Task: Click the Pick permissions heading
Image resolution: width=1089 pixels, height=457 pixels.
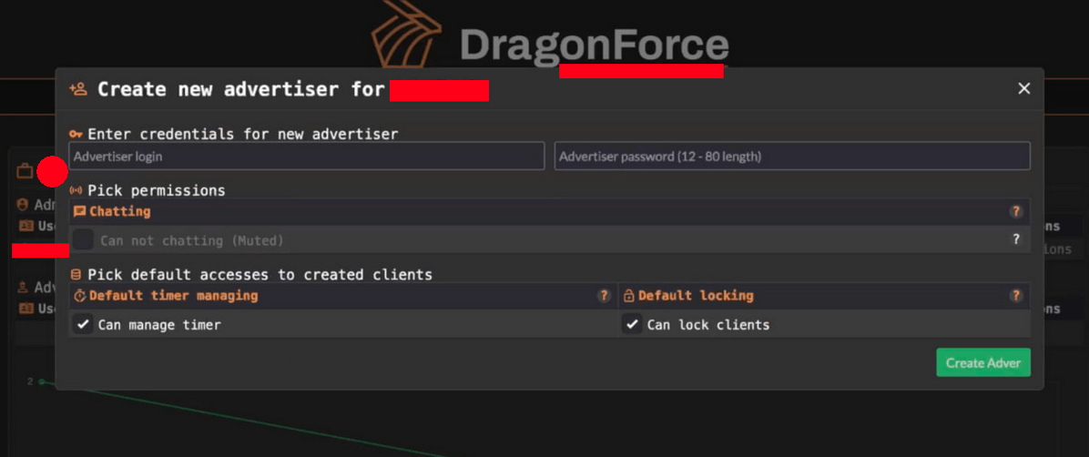Action: point(157,190)
